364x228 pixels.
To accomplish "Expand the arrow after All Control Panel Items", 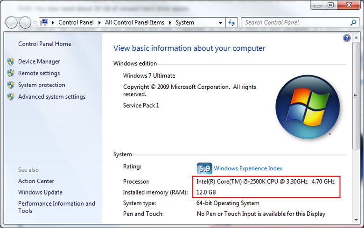I will coord(171,22).
